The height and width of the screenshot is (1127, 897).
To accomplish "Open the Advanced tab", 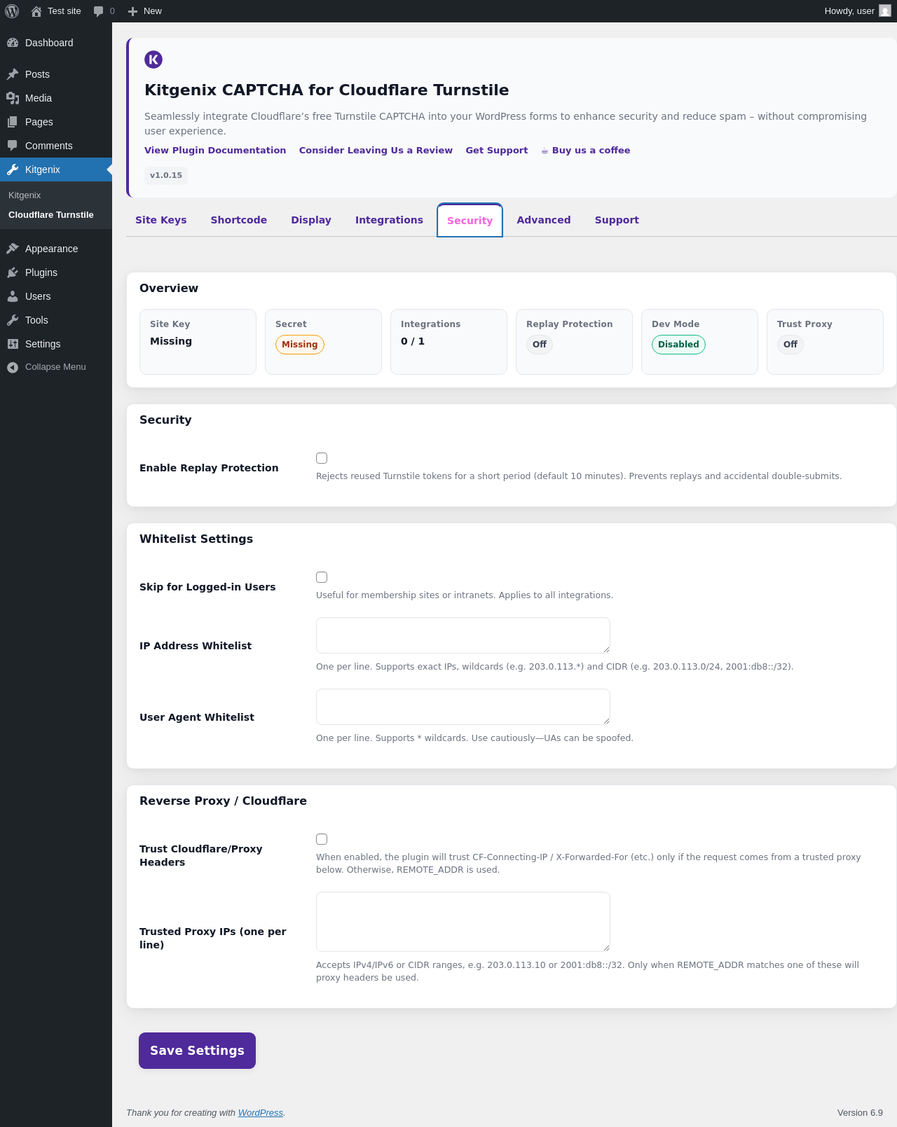I will (544, 220).
